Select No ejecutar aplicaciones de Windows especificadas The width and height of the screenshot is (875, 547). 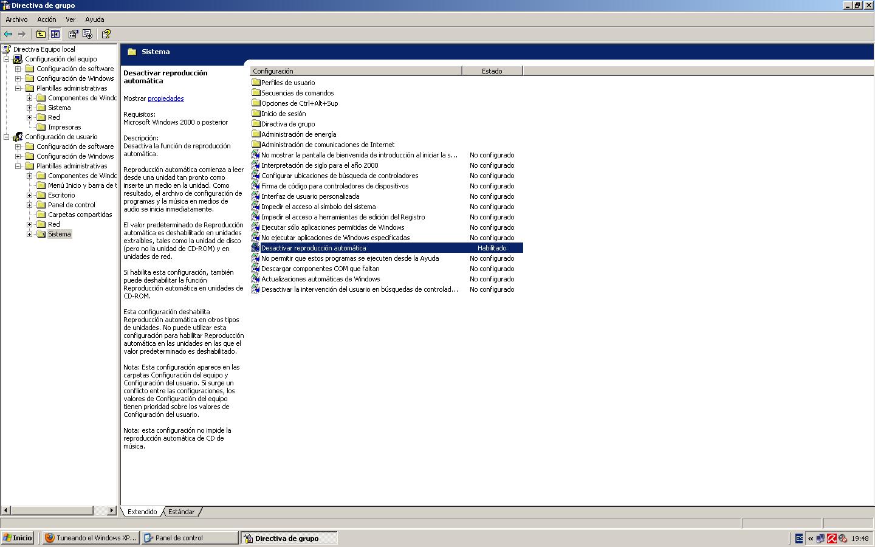335,238
